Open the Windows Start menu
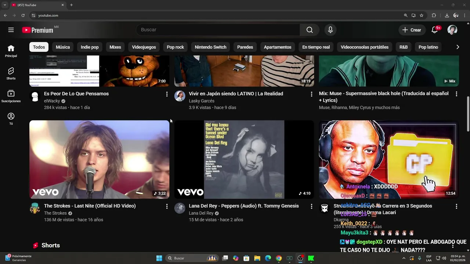This screenshot has height=264, width=470. click(159, 258)
